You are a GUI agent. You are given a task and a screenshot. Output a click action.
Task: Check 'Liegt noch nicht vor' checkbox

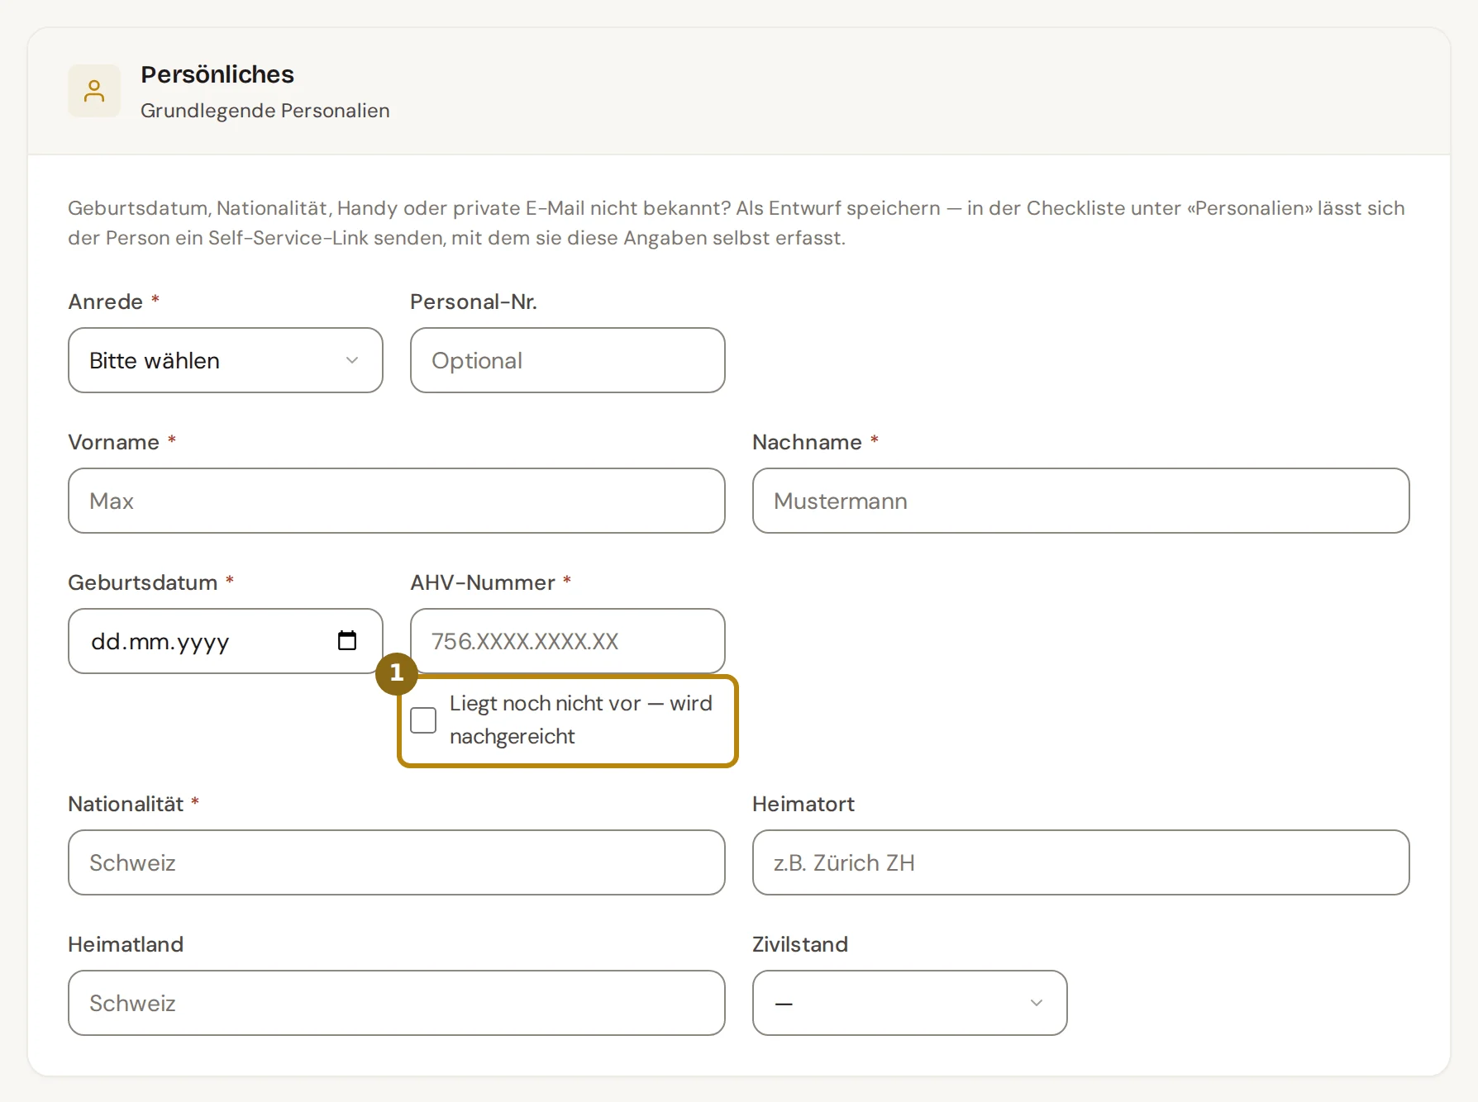coord(423,720)
